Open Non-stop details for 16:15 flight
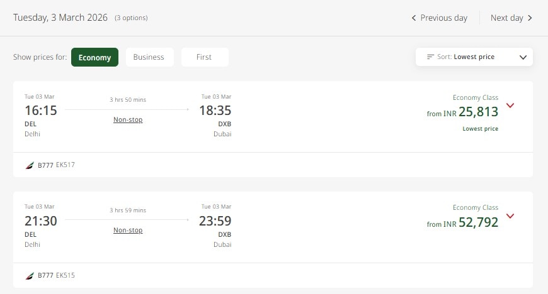548x294 pixels. point(128,119)
